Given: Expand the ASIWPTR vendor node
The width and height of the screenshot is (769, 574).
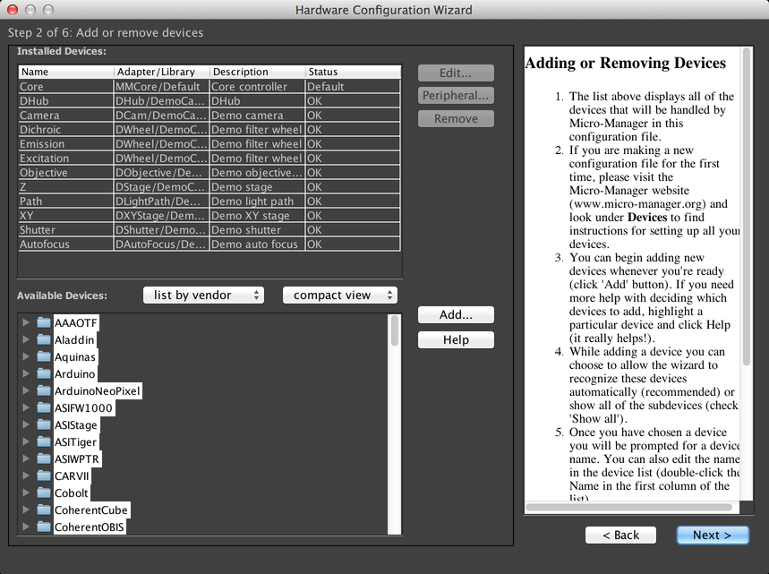Looking at the screenshot, I should [x=26, y=458].
